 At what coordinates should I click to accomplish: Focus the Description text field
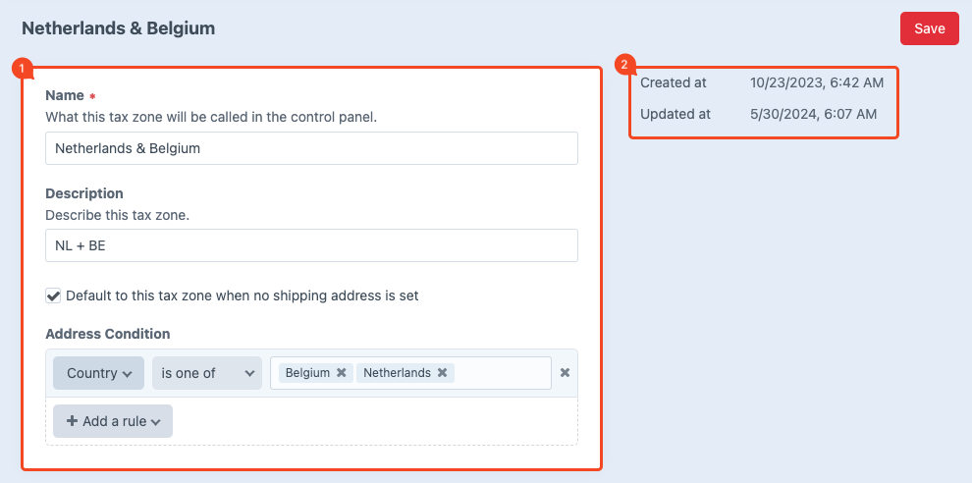(x=311, y=245)
